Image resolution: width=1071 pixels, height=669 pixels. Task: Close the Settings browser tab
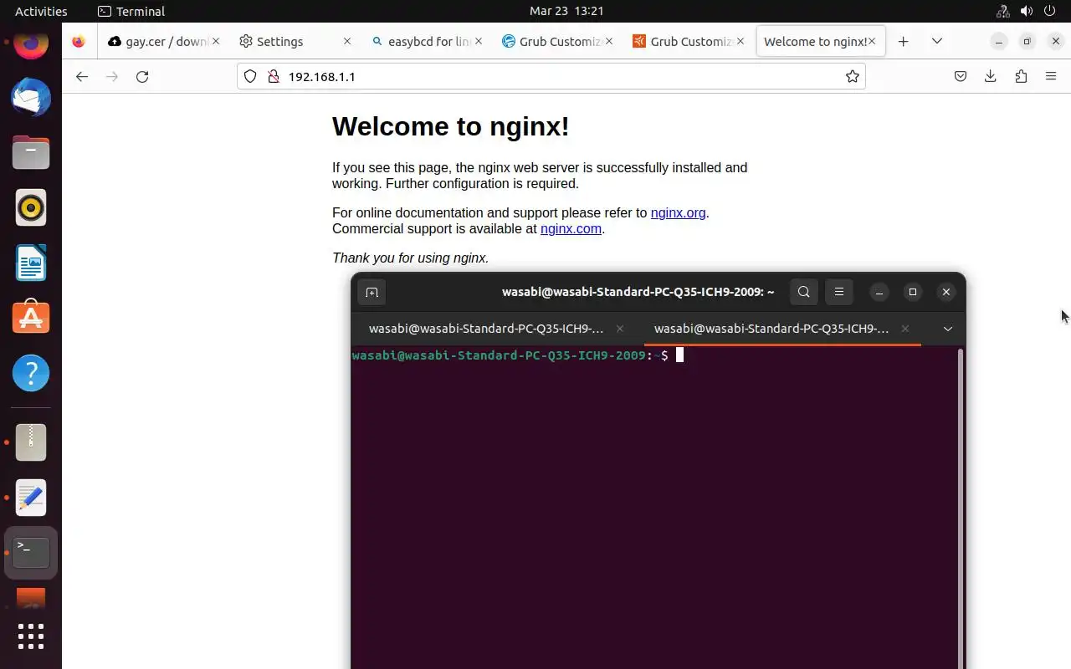(x=347, y=41)
